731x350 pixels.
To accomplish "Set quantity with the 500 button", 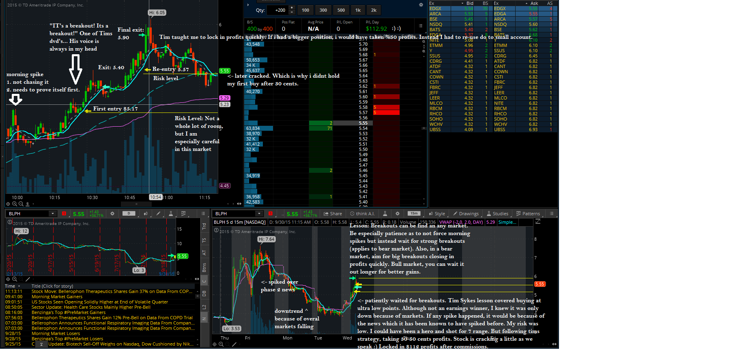I will 341,10.
